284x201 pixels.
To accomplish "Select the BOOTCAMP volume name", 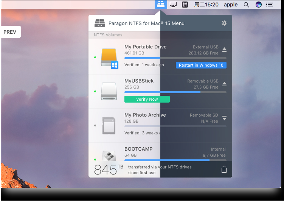I will 138,149.
